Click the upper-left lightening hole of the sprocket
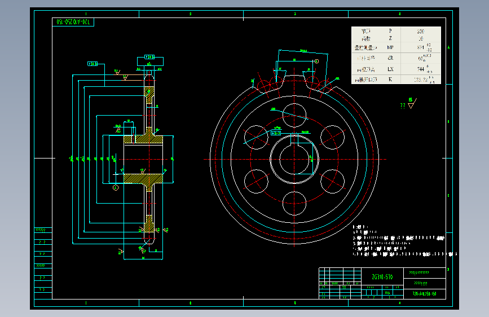Image resolution: width=489 pixels, height=317 pixels. (x=256, y=137)
